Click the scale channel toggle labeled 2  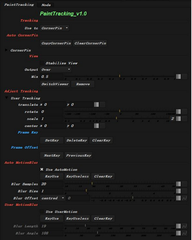pyautogui.click(x=173, y=119)
